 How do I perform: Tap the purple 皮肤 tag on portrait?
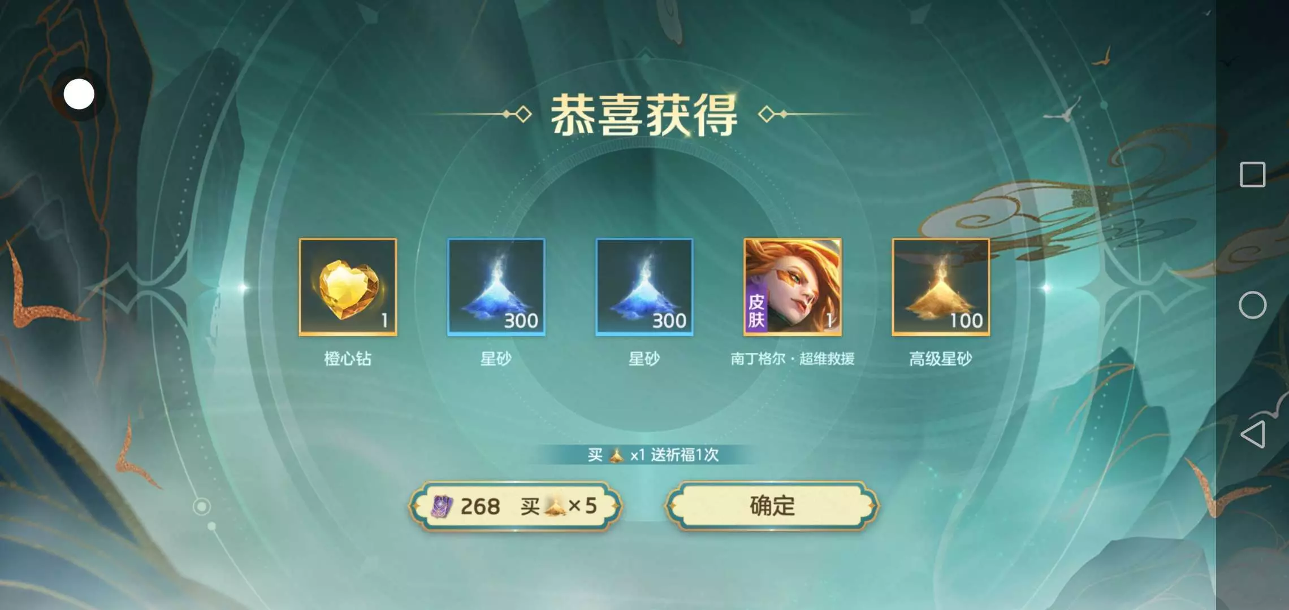[756, 311]
